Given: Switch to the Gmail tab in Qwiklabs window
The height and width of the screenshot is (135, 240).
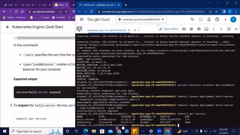Looking at the screenshot, I should [x=27, y=5].
